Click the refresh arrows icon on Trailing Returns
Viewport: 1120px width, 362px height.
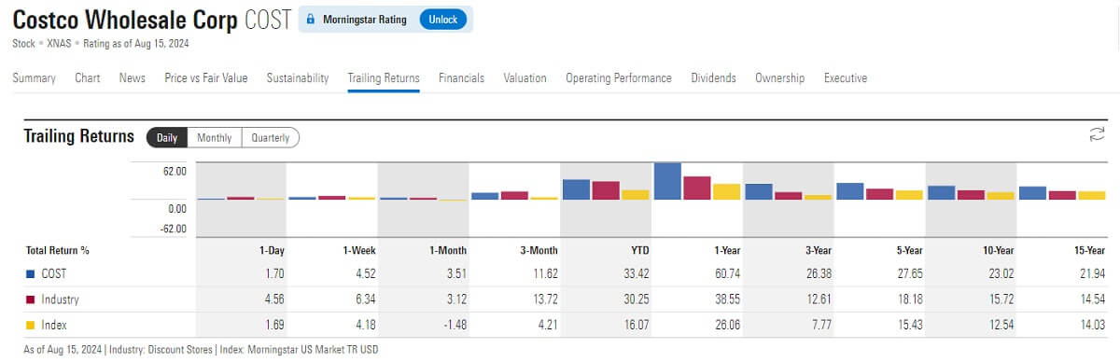coord(1097,135)
